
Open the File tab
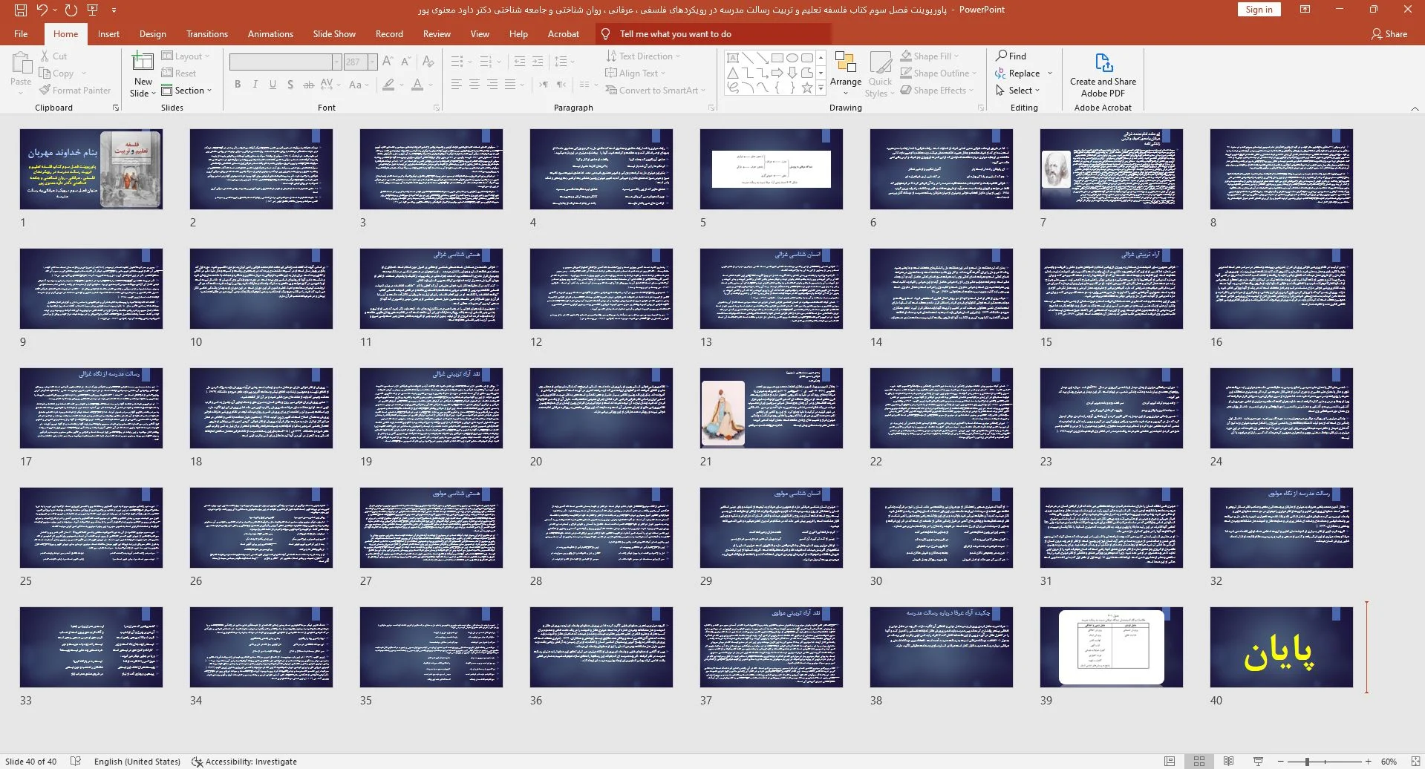pos(21,33)
